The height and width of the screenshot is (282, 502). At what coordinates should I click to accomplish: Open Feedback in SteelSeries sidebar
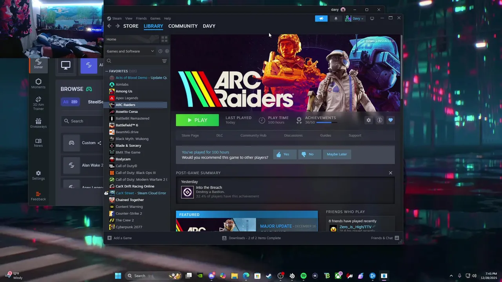point(38,196)
